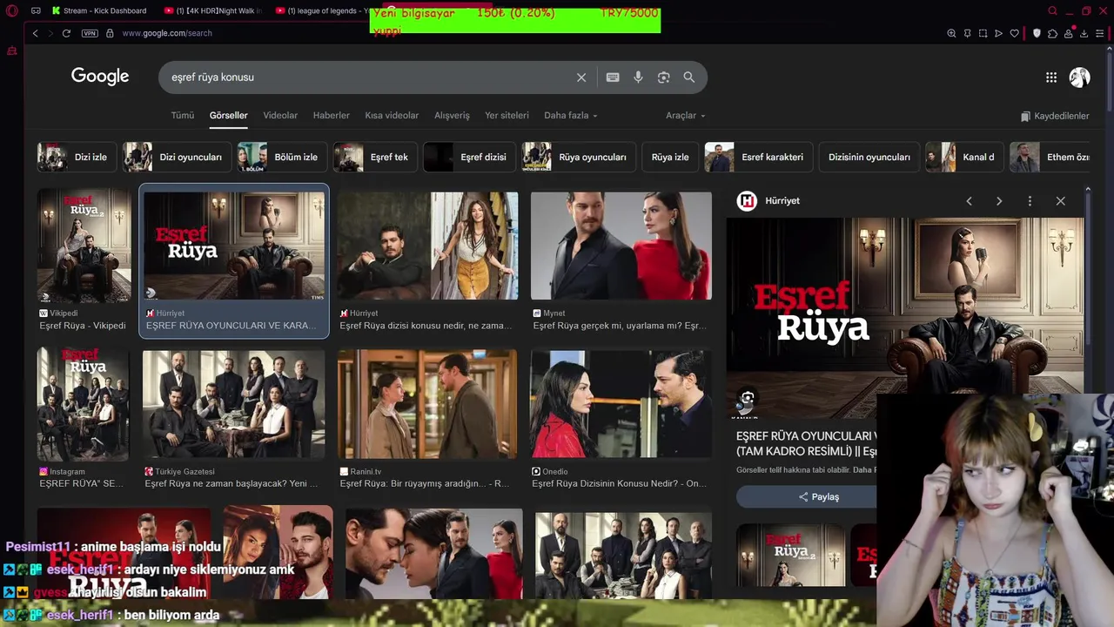The height and width of the screenshot is (627, 1114).
Task: Open preview panel three-dot options
Action: 1030,201
